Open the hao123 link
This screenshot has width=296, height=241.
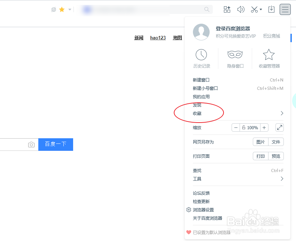158,38
